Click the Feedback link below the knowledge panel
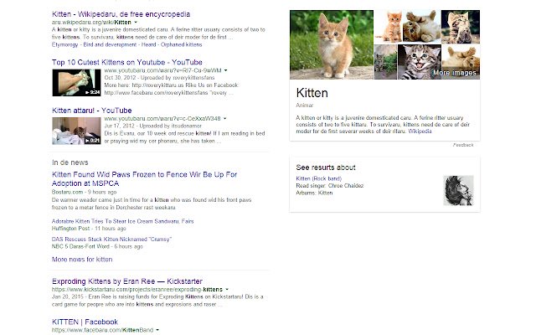Image resolution: width=536 pixels, height=335 pixels. pyautogui.click(x=463, y=145)
